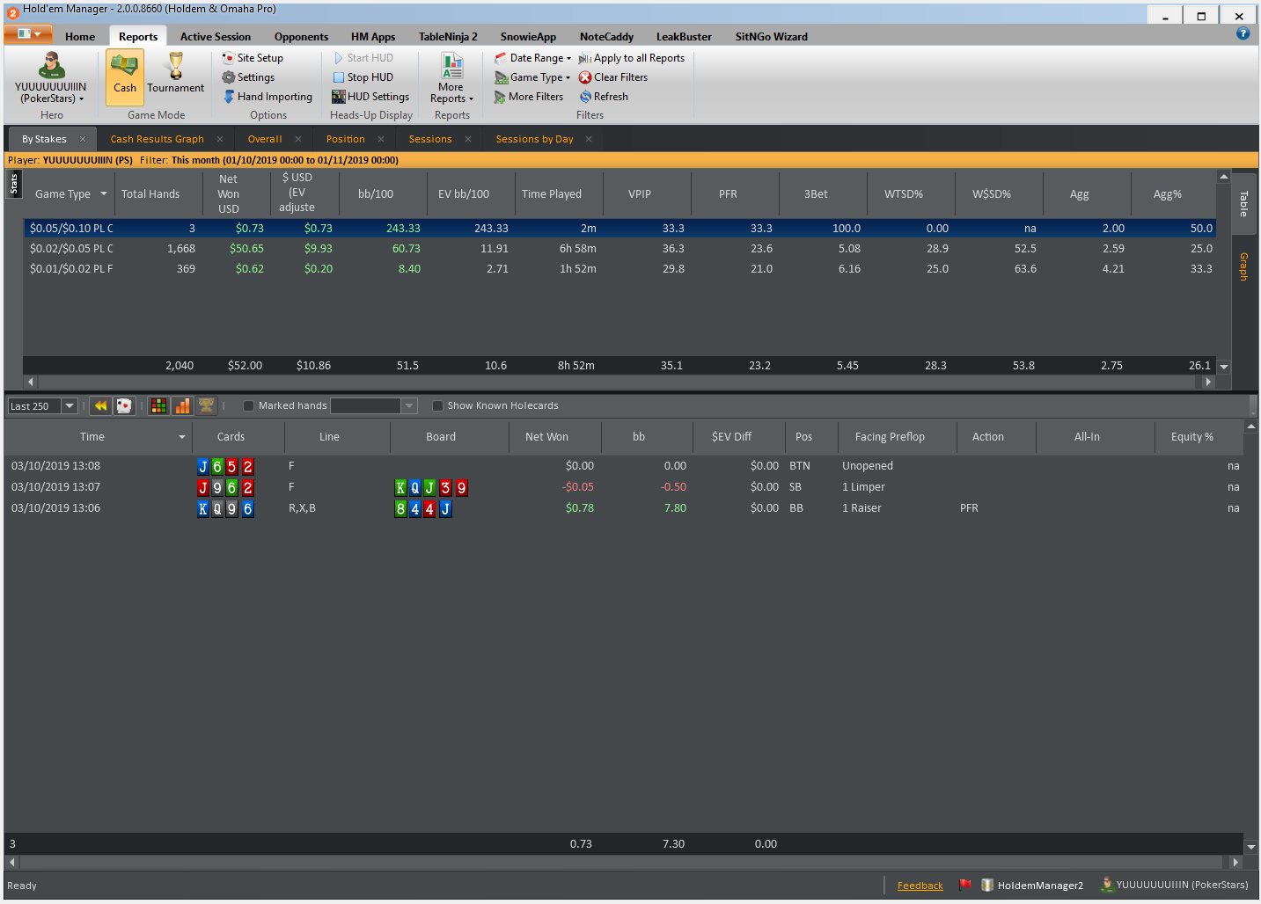The height and width of the screenshot is (904, 1261).
Task: Open SitNGo Wizard tab
Action: pos(771,37)
